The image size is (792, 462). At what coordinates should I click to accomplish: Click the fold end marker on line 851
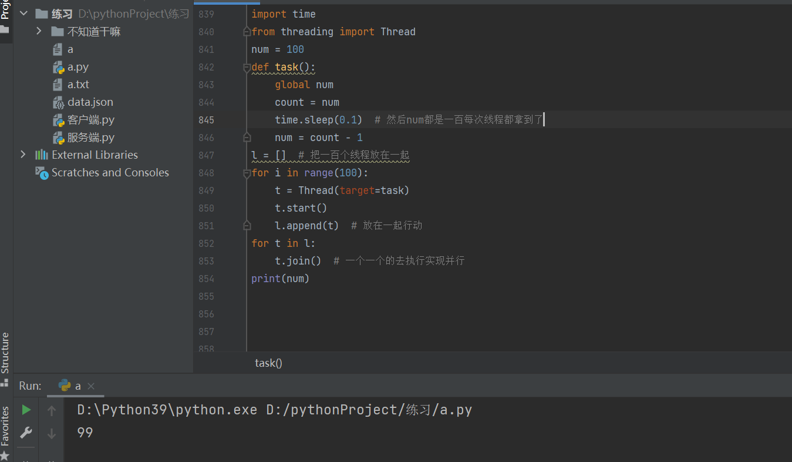[x=247, y=226]
